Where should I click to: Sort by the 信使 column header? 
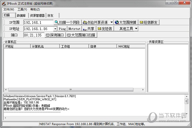pyautogui.click(x=103, y=46)
